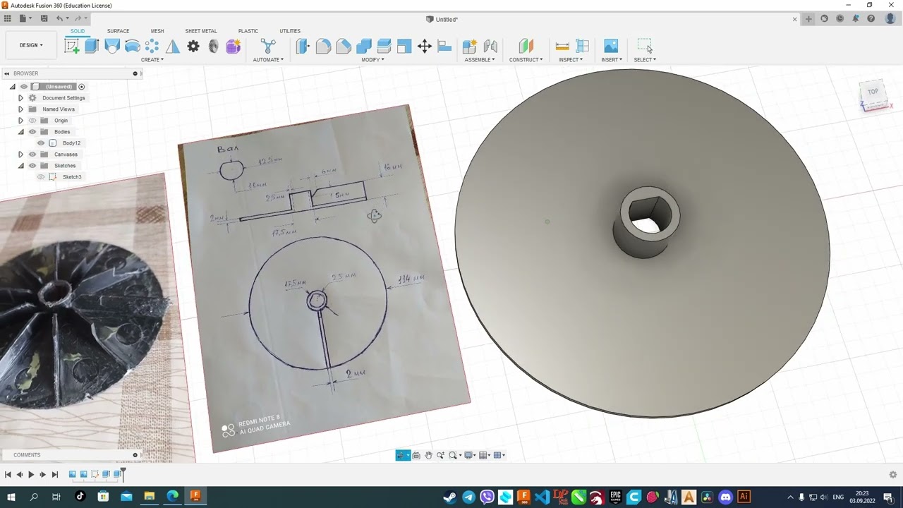
Task: Select Body12 in the browser
Action: tap(71, 143)
